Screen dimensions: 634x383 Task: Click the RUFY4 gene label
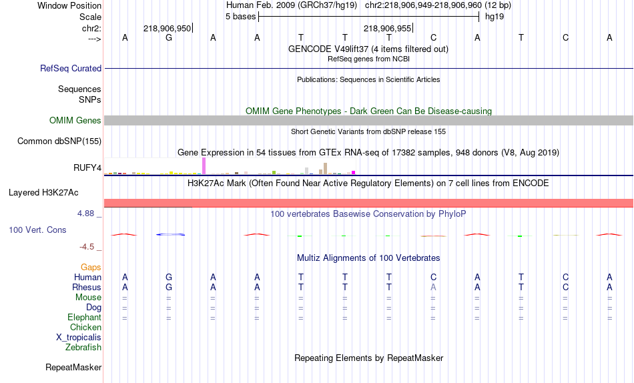point(87,168)
